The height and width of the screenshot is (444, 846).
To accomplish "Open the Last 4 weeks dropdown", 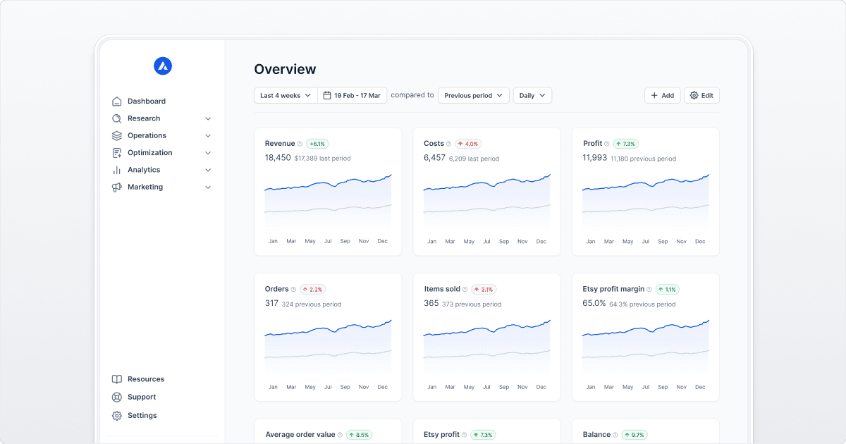I will coord(286,95).
